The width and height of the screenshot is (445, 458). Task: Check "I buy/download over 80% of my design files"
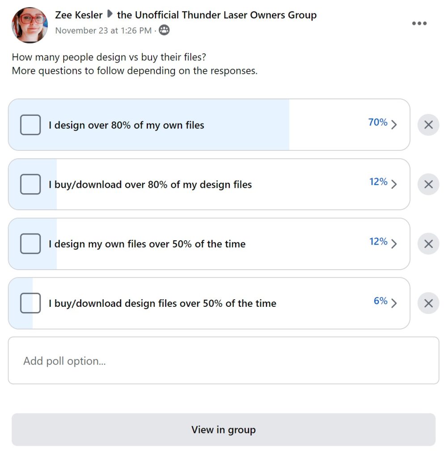(x=30, y=184)
